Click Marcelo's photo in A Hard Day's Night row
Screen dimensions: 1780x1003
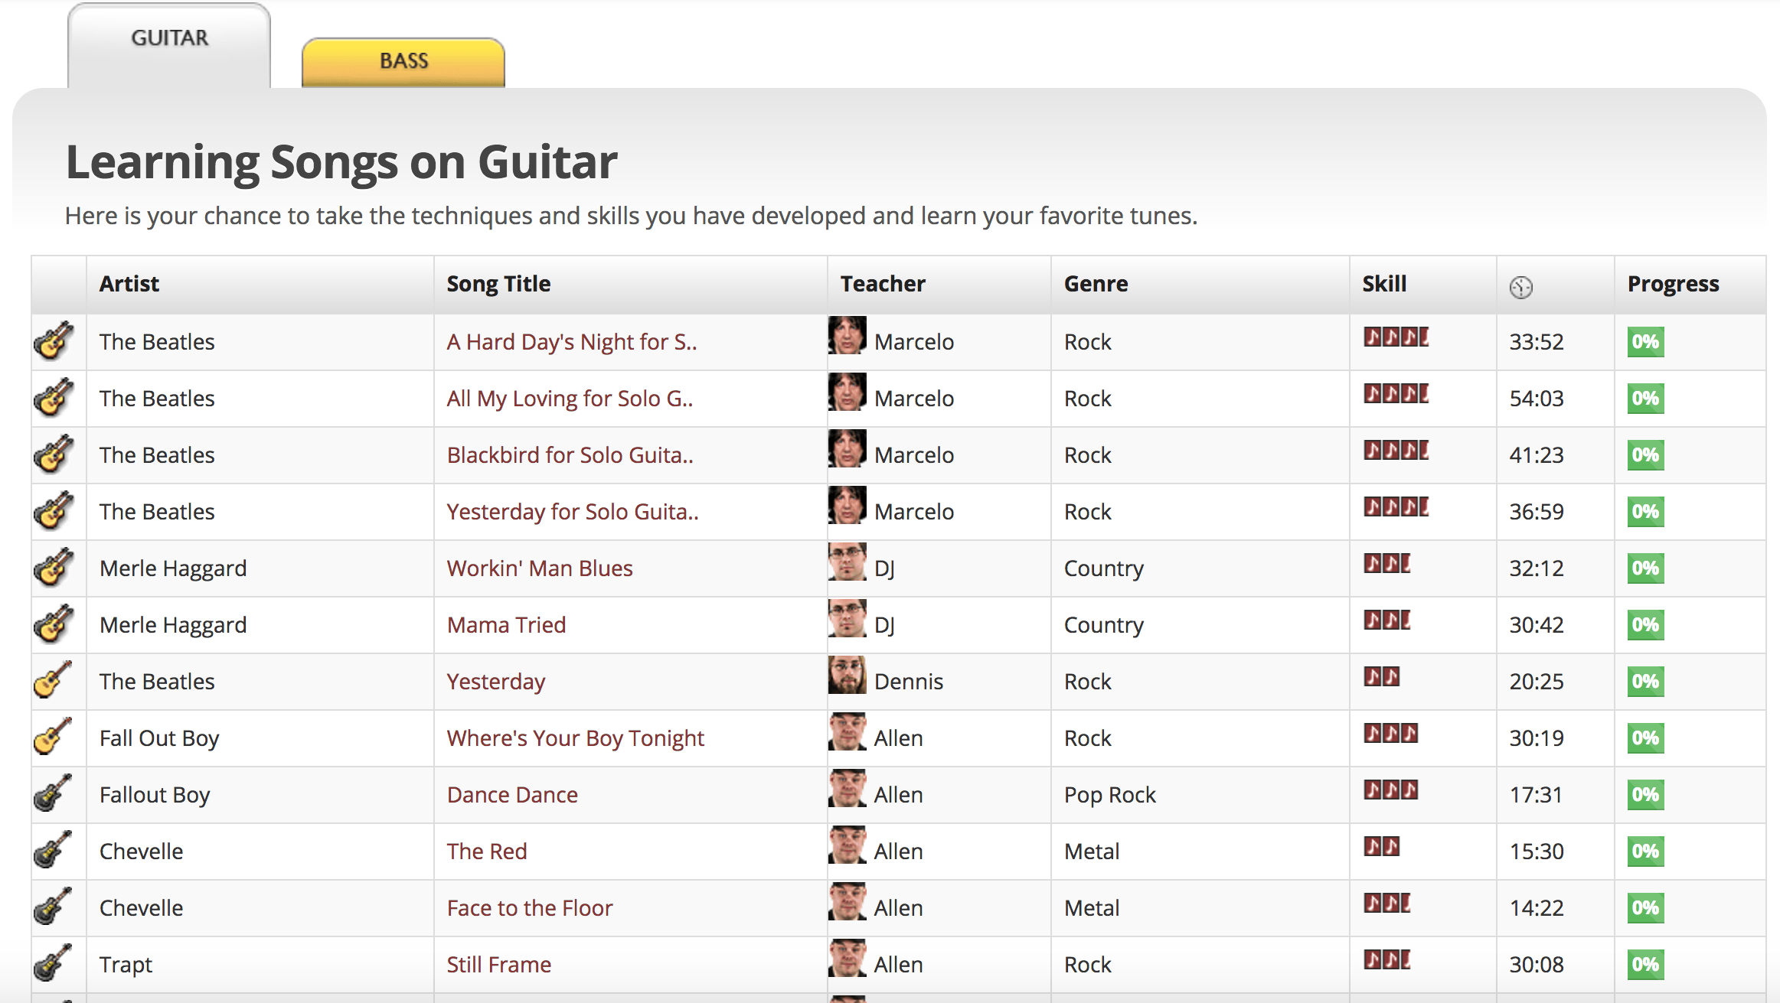pos(847,335)
